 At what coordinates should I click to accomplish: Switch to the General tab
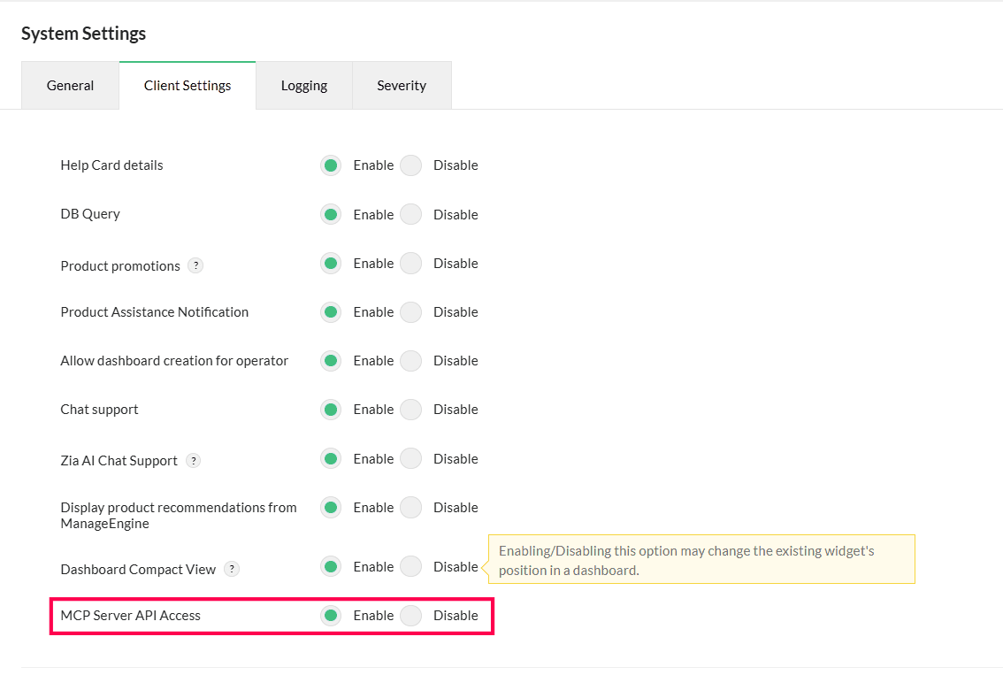(71, 86)
